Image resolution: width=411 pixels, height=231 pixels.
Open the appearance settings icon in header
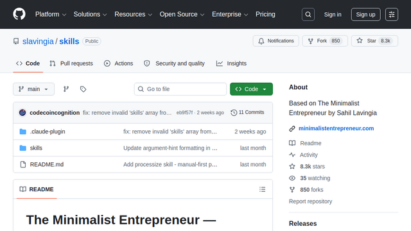pyautogui.click(x=392, y=14)
